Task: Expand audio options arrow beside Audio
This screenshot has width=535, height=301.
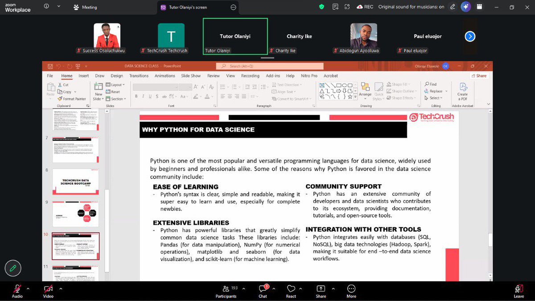Action: coord(28,288)
